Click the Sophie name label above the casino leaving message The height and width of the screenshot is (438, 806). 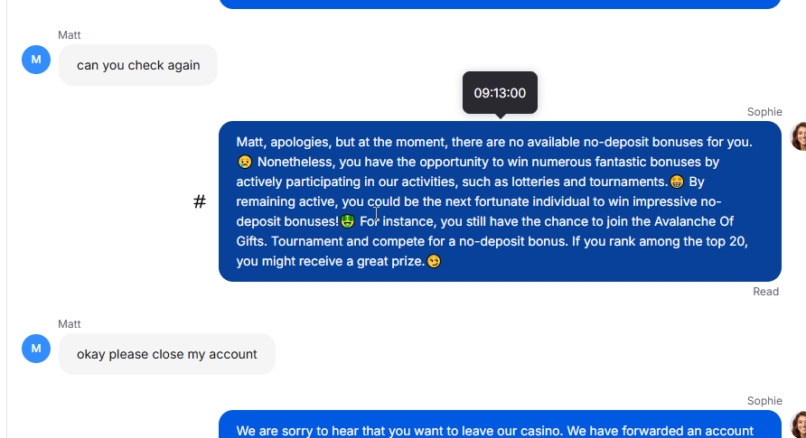(x=764, y=401)
